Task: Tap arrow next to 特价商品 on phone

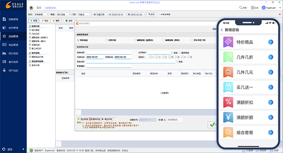Action: coord(271,42)
